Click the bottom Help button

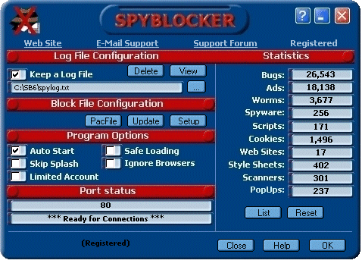coord(282,246)
